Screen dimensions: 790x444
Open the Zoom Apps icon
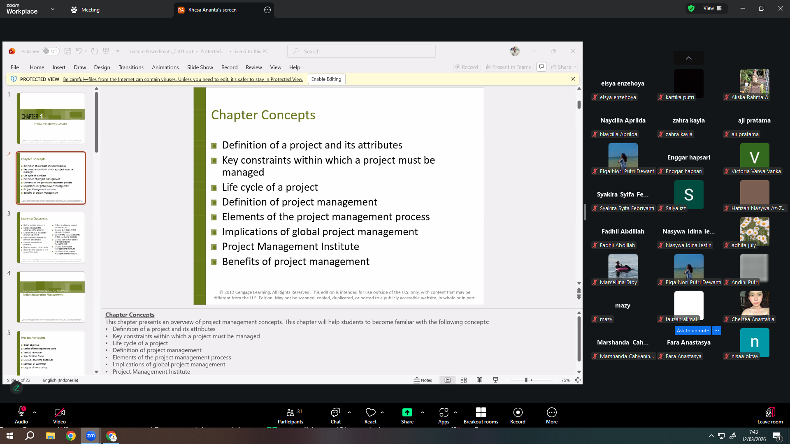[x=444, y=412]
